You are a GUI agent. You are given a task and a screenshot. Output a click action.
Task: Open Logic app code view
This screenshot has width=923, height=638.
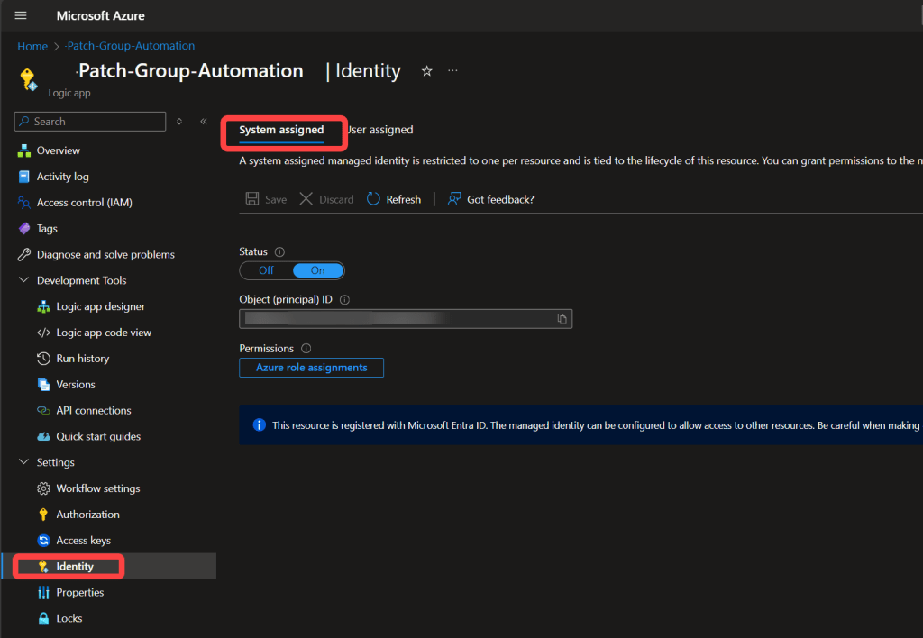pos(103,333)
